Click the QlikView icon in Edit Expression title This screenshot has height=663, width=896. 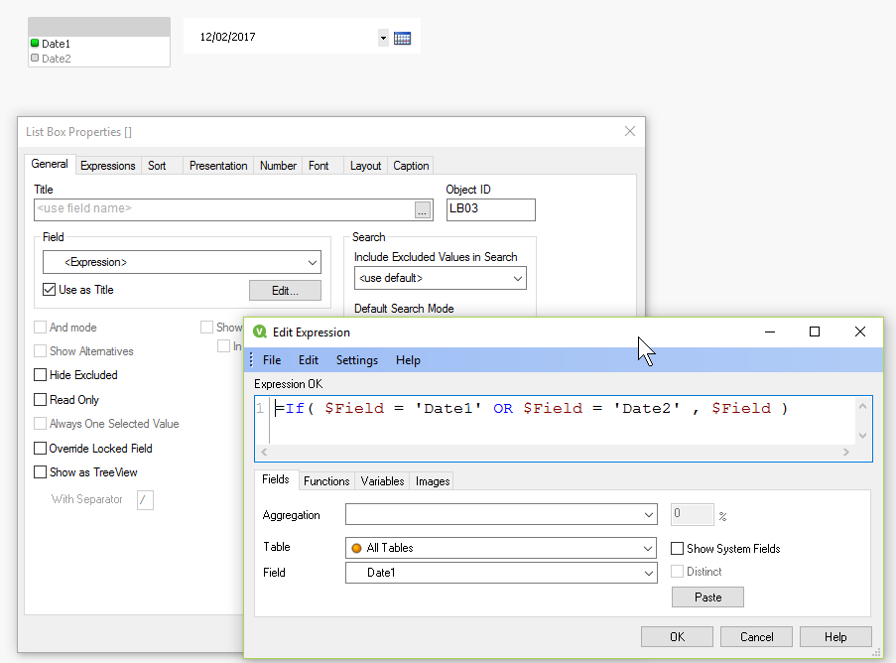point(260,332)
